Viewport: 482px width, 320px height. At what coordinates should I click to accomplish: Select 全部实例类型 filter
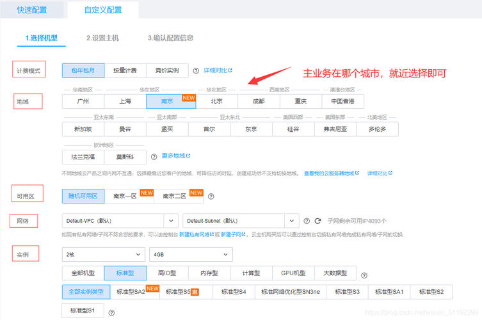[x=86, y=292]
